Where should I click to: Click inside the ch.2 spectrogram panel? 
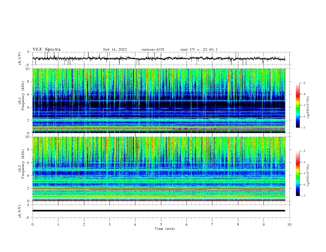coord(158,169)
